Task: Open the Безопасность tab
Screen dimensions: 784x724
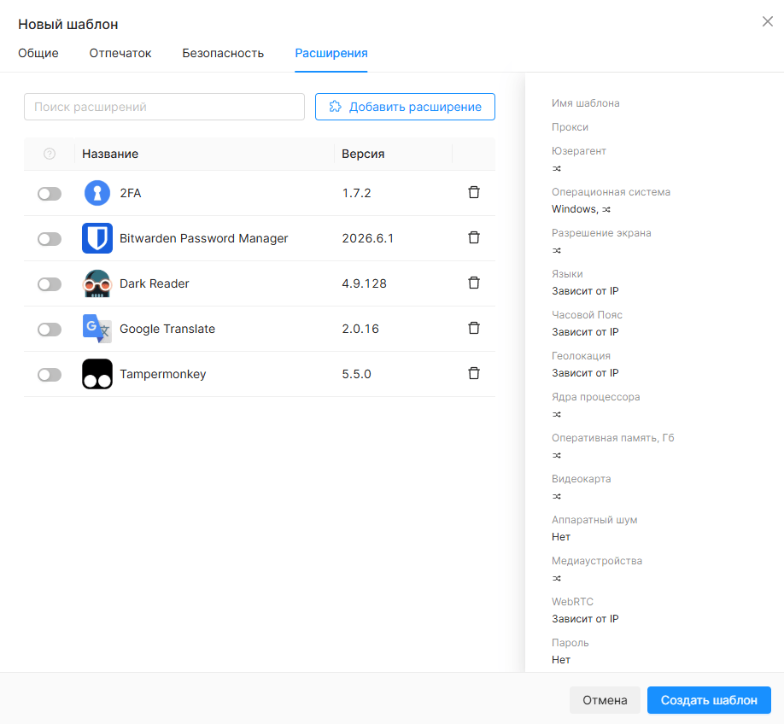Action: [x=223, y=53]
